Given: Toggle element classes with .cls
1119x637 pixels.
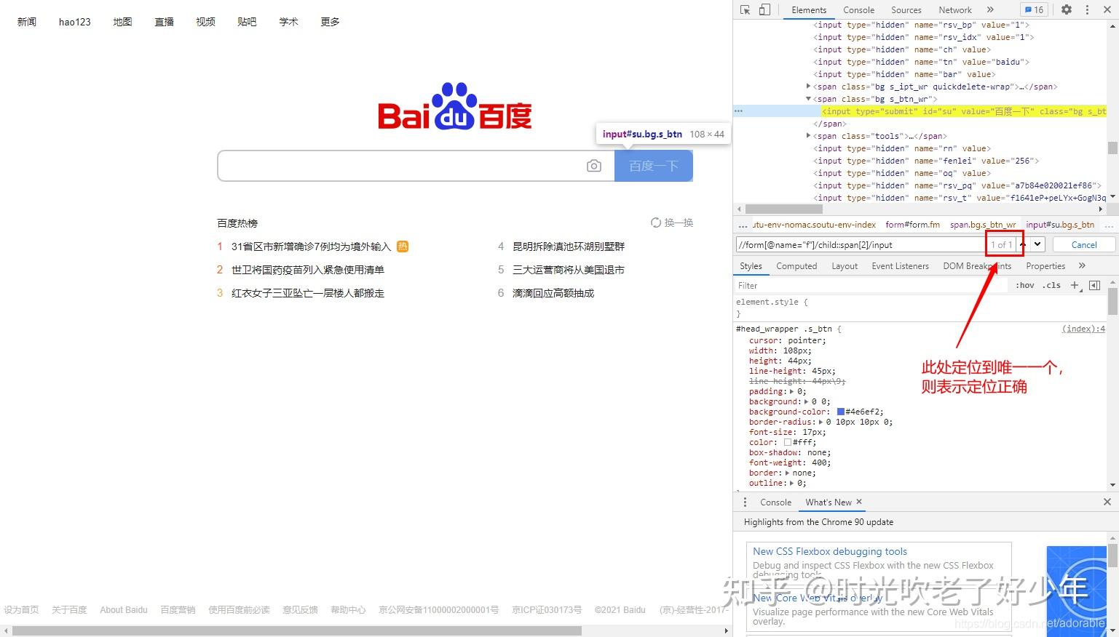Looking at the screenshot, I should (x=1051, y=284).
